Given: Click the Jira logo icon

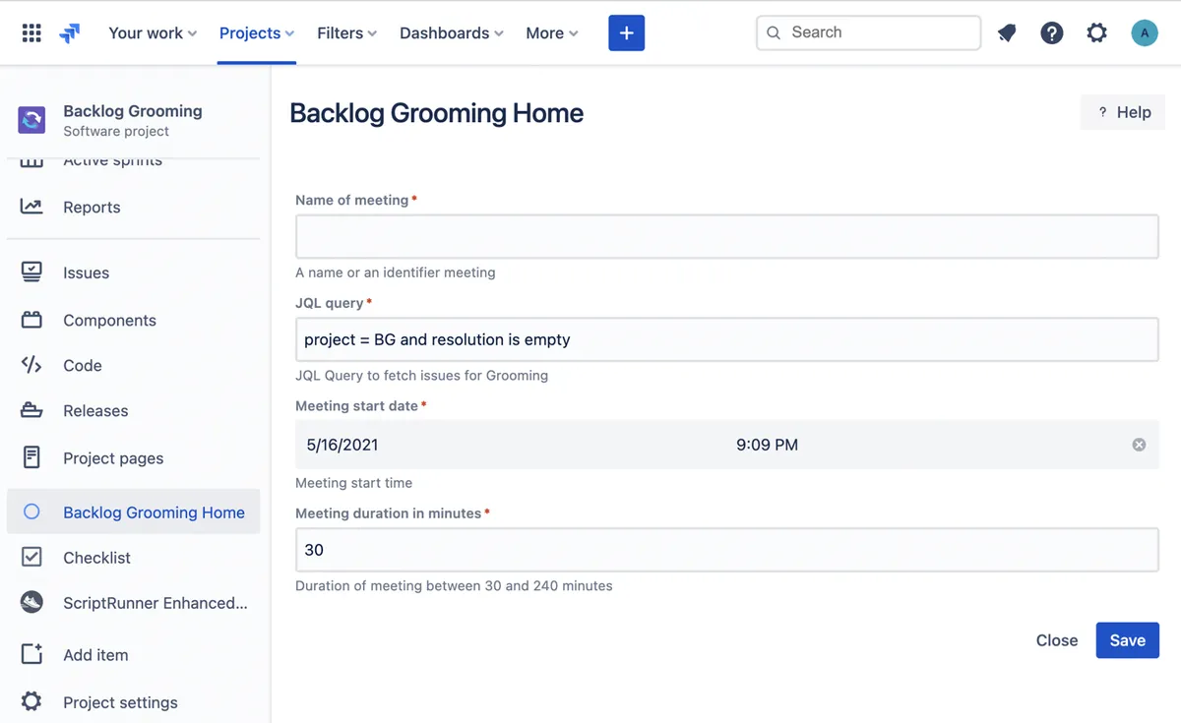Looking at the screenshot, I should pos(70,33).
